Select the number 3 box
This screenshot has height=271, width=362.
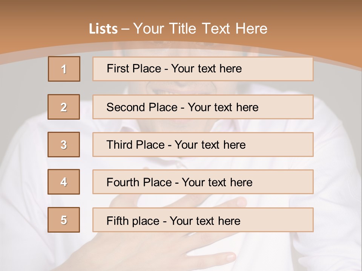[x=64, y=145]
